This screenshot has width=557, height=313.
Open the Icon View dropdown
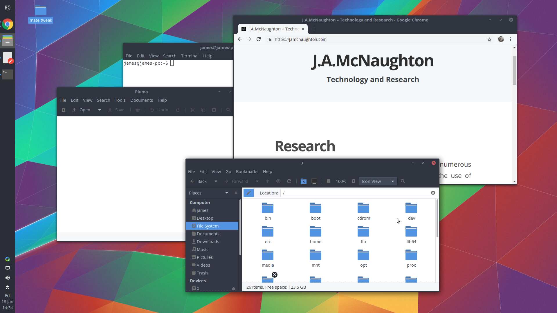[378, 181]
